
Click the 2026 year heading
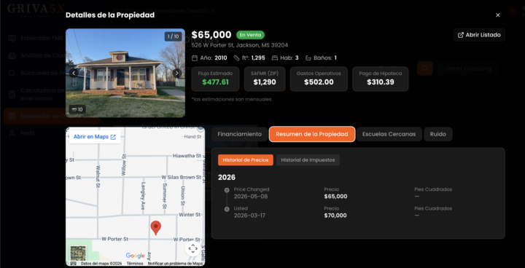pyautogui.click(x=227, y=177)
